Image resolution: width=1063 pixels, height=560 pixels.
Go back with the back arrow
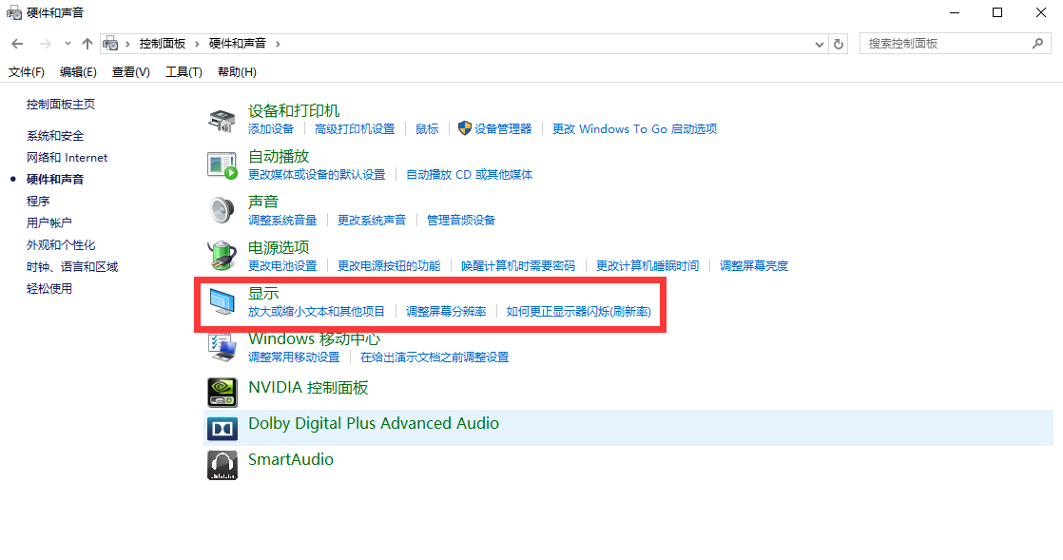point(18,44)
